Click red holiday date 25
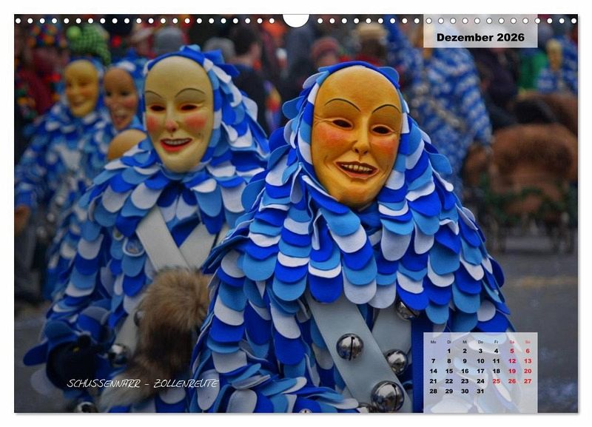Viewport: 592px width, 427px height. pos(496,381)
